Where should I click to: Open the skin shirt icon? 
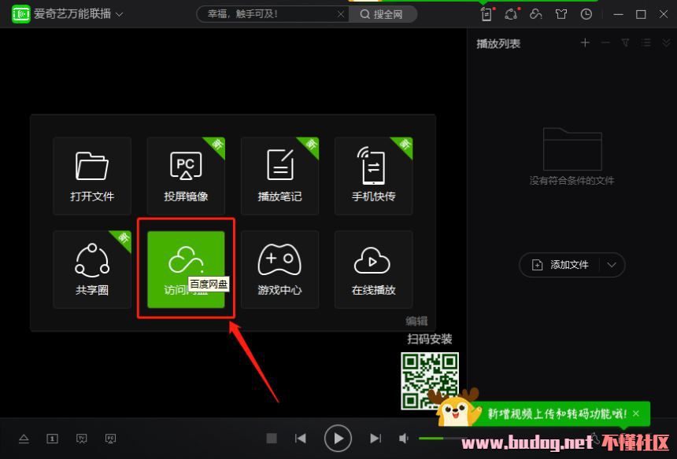560,14
